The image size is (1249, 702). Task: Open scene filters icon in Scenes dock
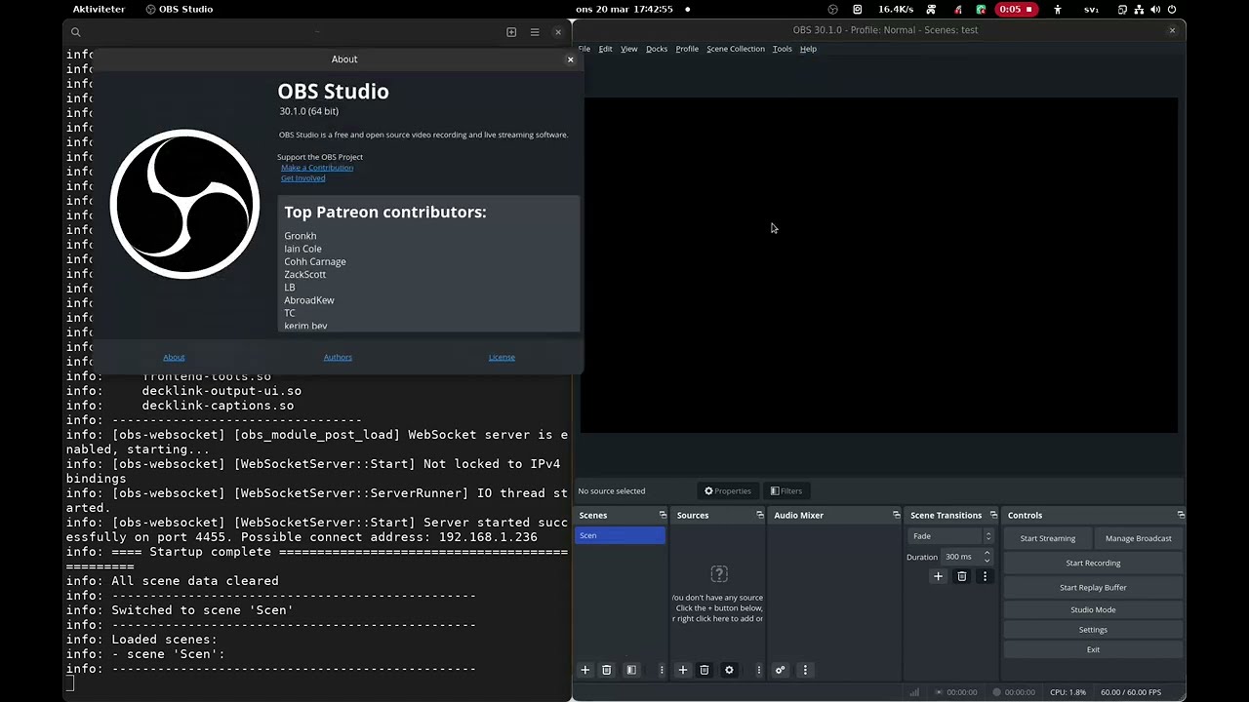point(631,670)
